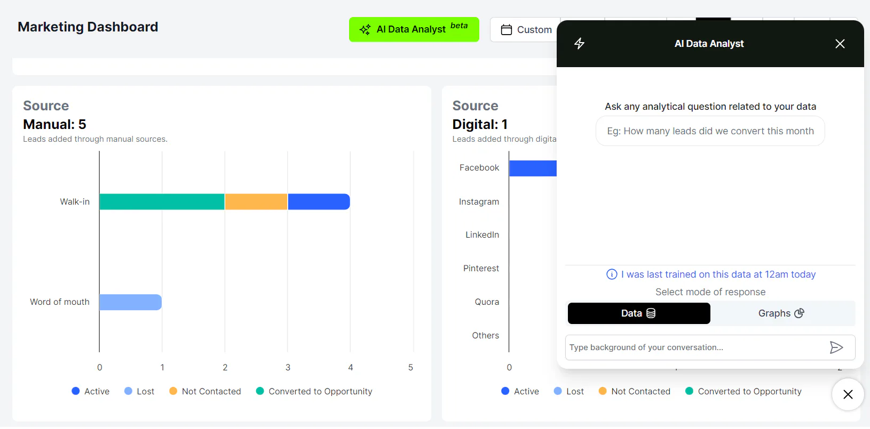Toggle Active legend in the Manual source chart
The width and height of the screenshot is (870, 429).
[91, 391]
